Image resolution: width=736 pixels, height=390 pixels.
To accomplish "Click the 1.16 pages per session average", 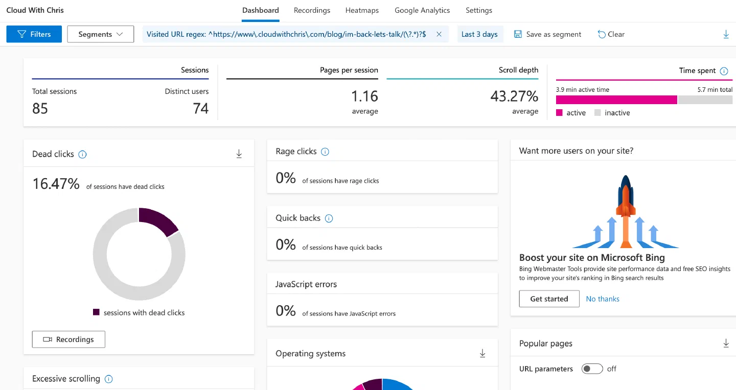I will [364, 96].
